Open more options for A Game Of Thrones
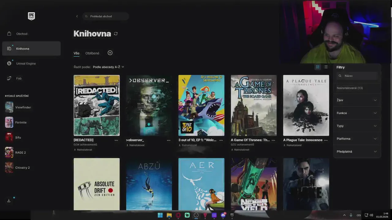This screenshot has width=392, height=220. [273, 140]
